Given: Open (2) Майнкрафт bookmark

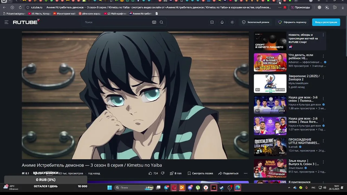Looking at the screenshot, I should pos(115,14).
